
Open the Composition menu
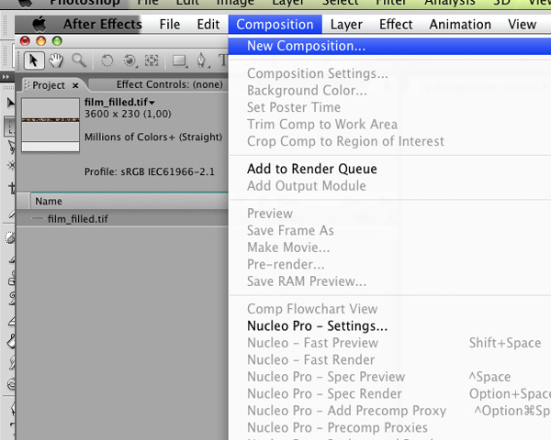275,24
